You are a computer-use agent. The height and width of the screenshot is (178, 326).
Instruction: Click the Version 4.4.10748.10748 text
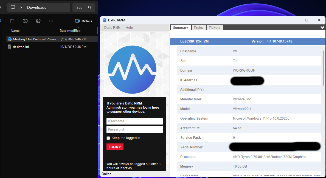pyautogui.click(x=272, y=41)
